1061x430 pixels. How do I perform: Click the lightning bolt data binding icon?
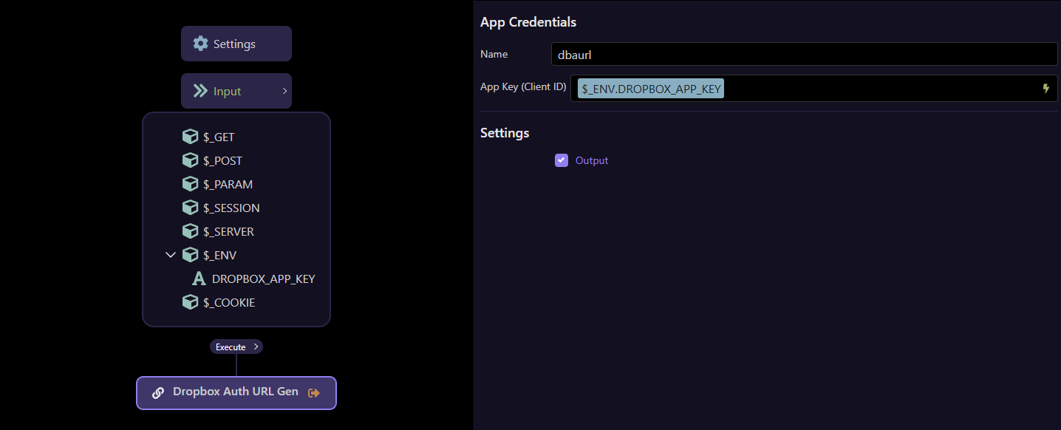(1045, 89)
